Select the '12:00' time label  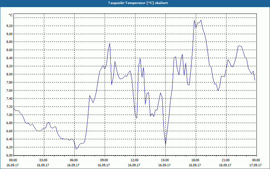coord(134,160)
